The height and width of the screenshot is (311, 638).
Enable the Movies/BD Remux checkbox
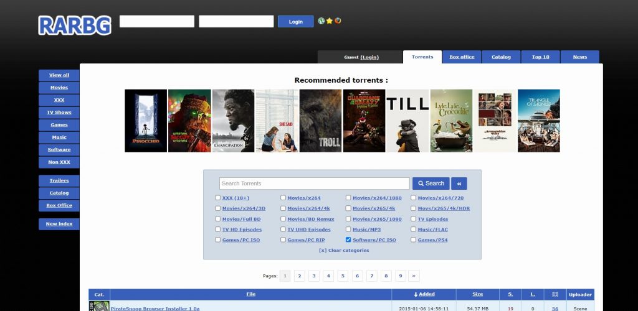pos(283,219)
